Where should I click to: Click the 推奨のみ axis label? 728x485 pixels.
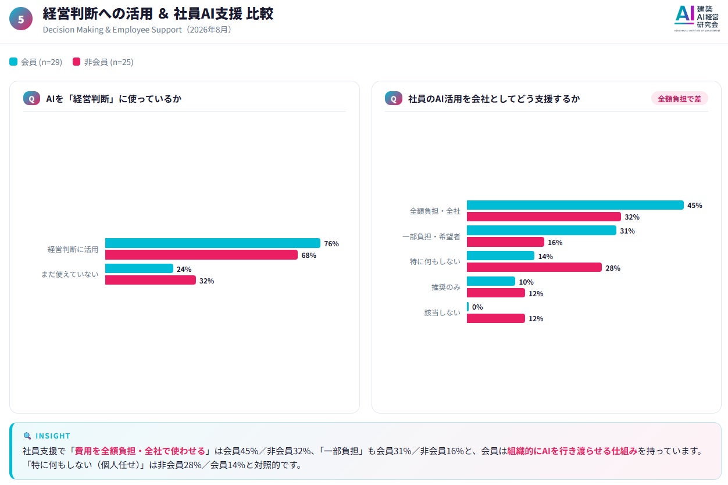(x=446, y=287)
